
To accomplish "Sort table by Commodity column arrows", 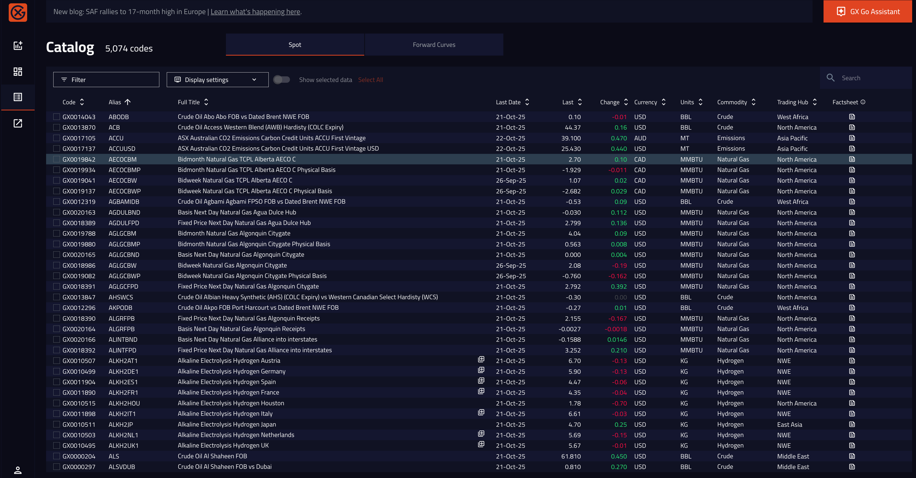I will 754,102.
